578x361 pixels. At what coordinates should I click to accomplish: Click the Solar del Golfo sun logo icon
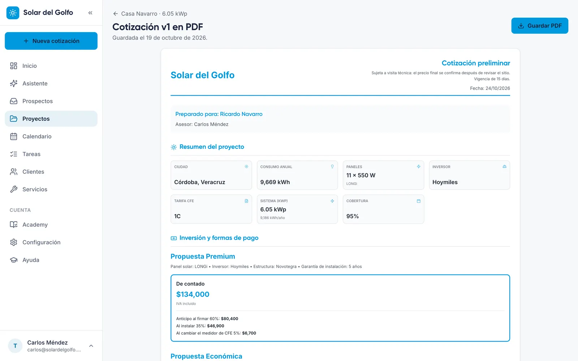coord(13,13)
